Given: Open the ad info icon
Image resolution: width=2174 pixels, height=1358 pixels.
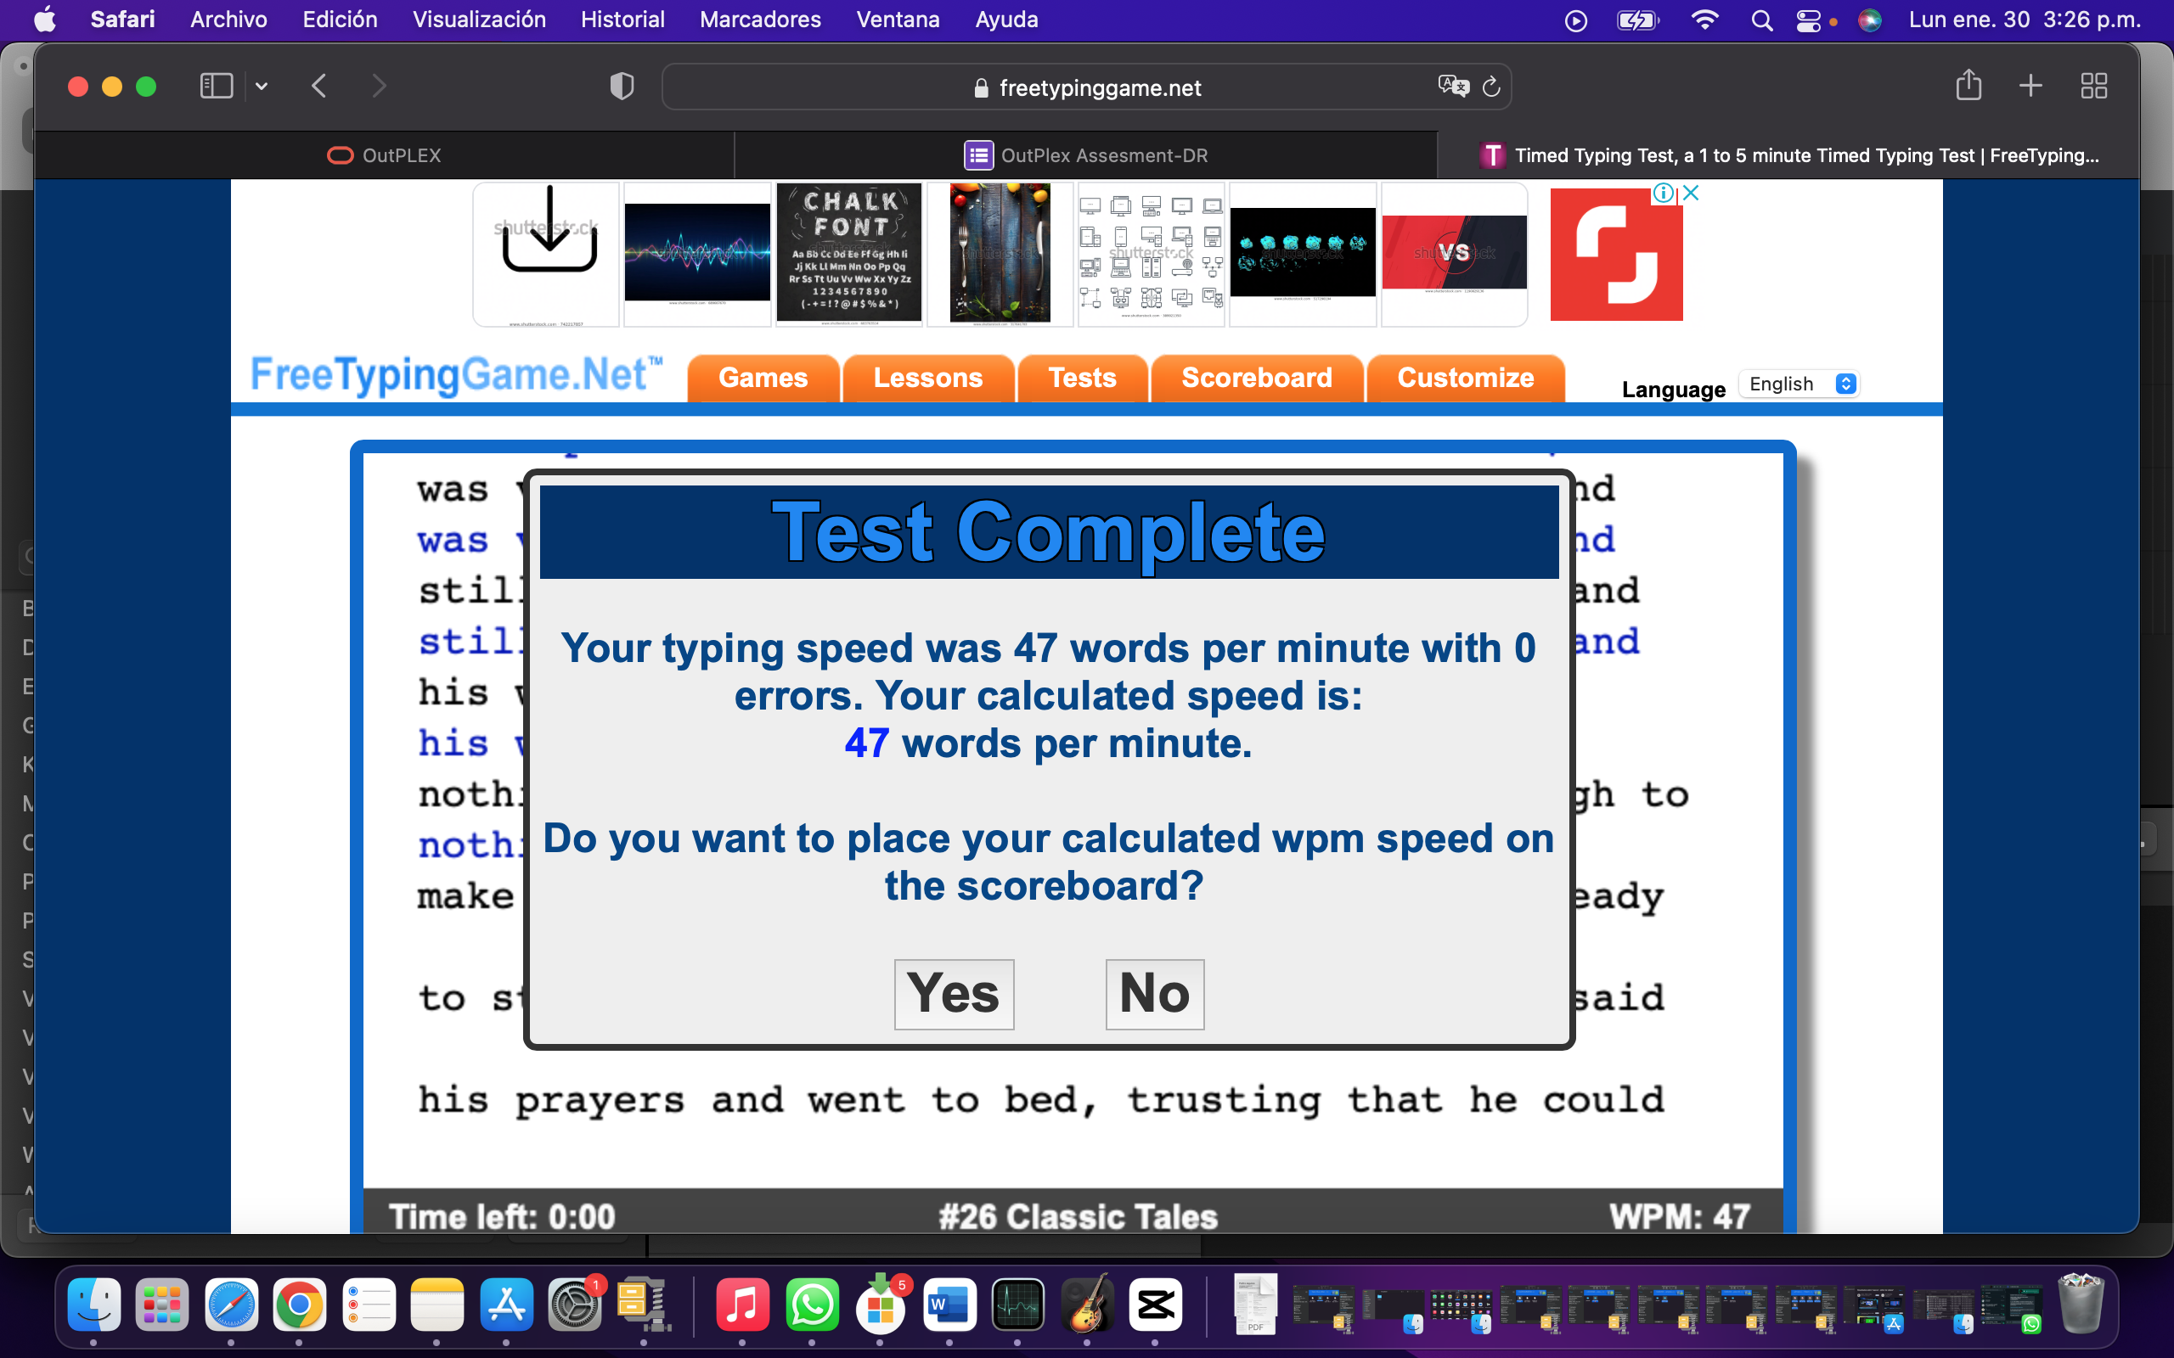Looking at the screenshot, I should coord(1664,194).
